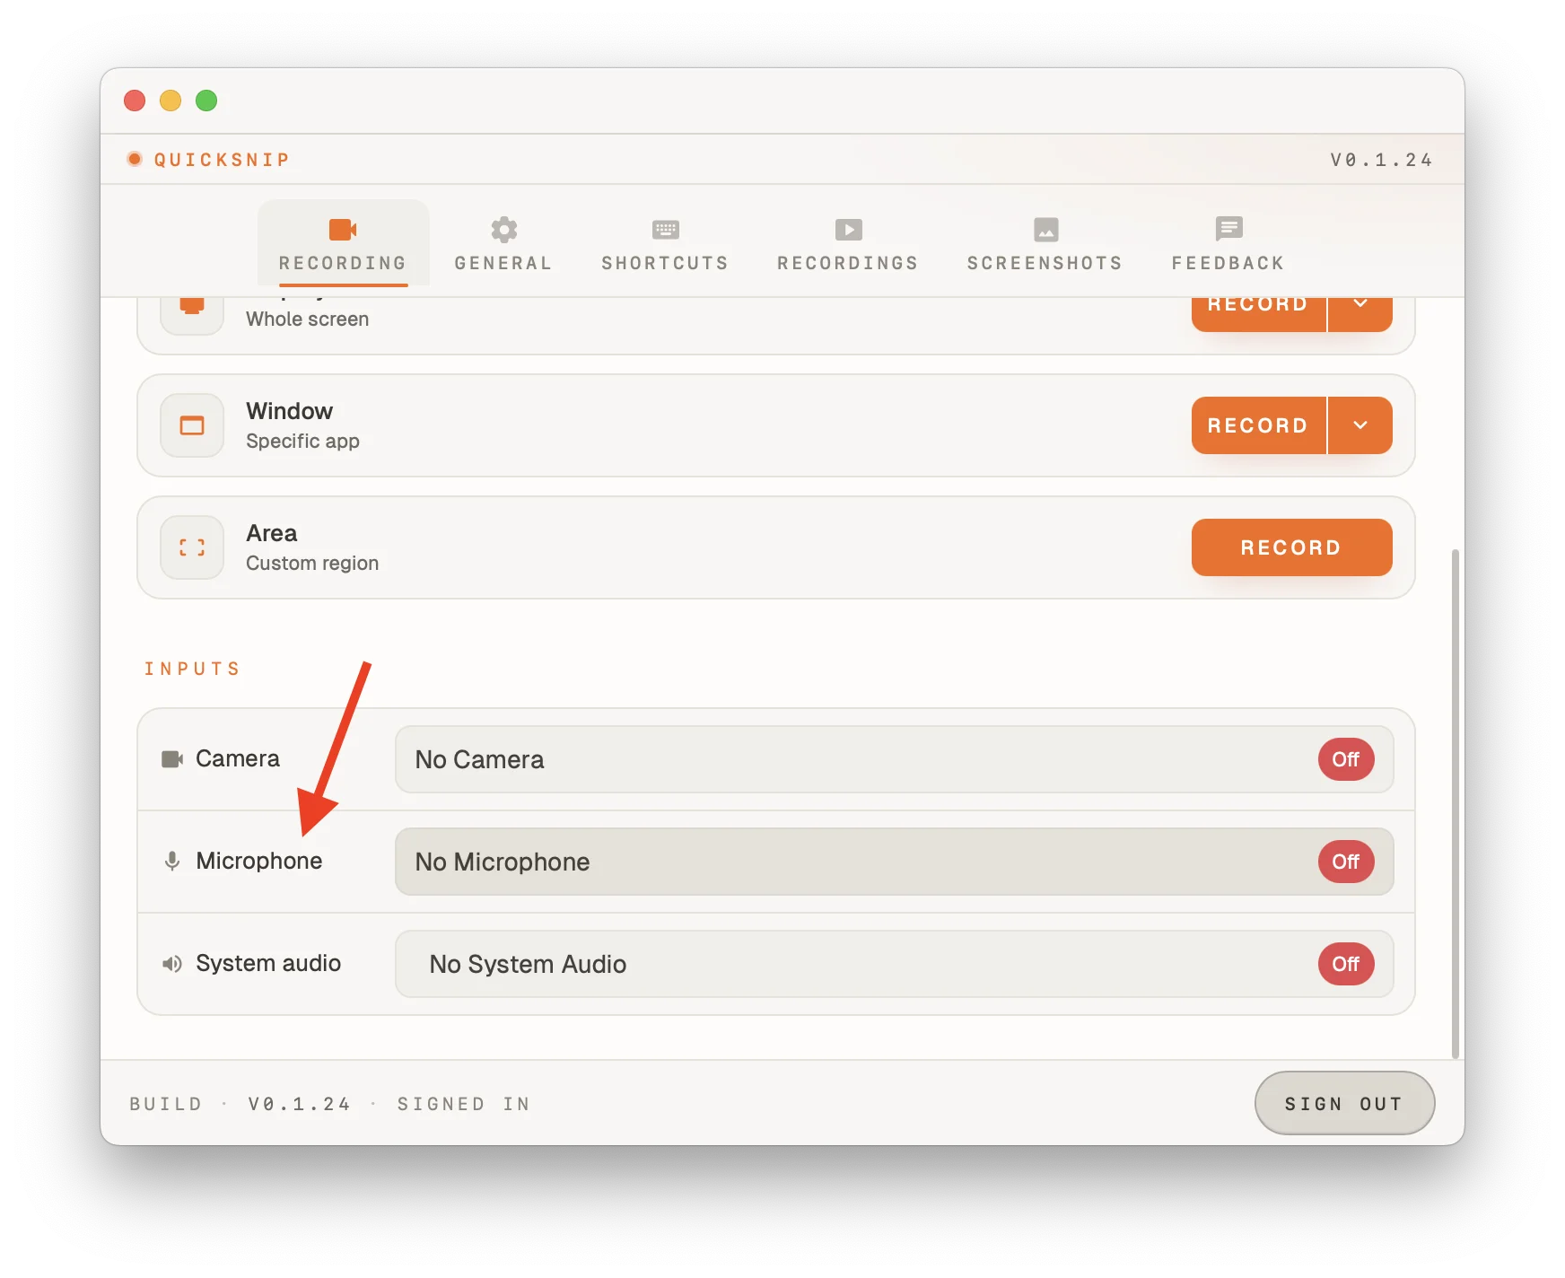This screenshot has height=1278, width=1565.
Task: Click the Sign Out button
Action: [x=1344, y=1103]
